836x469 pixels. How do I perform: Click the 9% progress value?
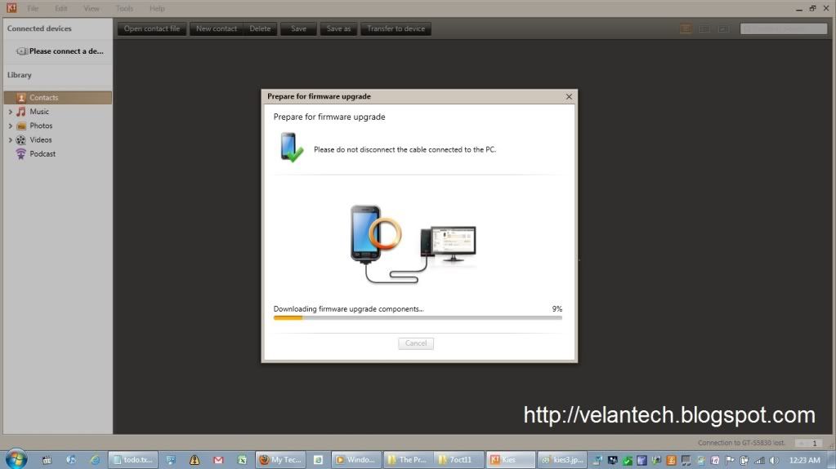click(x=557, y=309)
